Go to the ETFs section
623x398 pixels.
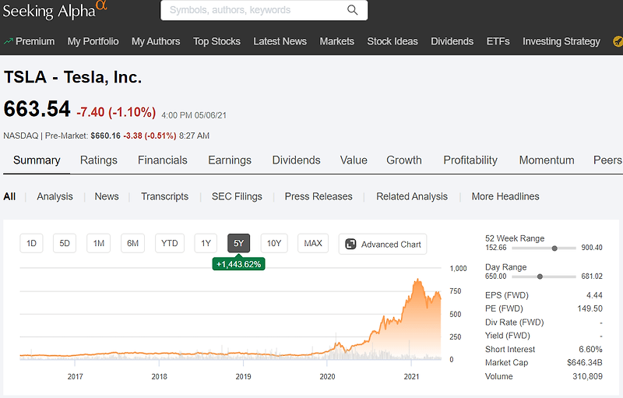498,41
